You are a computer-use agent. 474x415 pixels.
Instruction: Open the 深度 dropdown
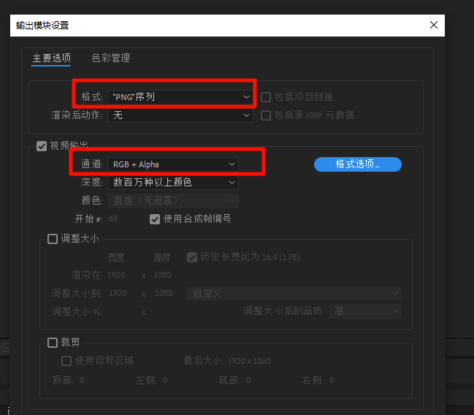click(x=173, y=183)
